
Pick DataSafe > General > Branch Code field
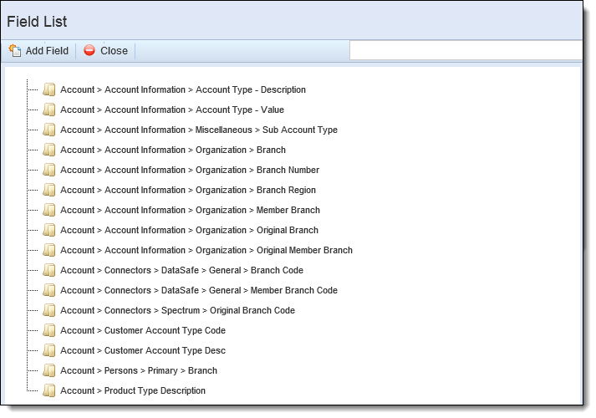[181, 270]
